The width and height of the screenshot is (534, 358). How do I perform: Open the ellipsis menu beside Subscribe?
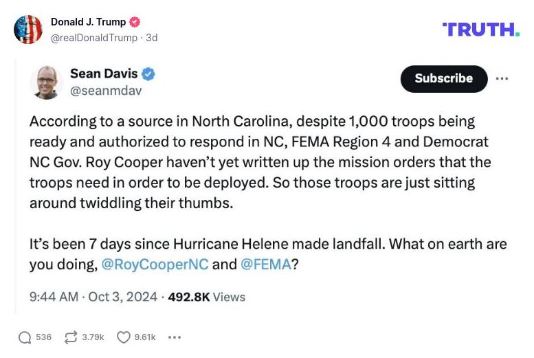point(502,78)
